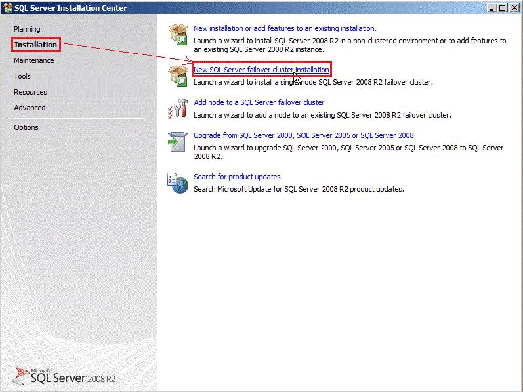Go to the Resources section

[30, 92]
